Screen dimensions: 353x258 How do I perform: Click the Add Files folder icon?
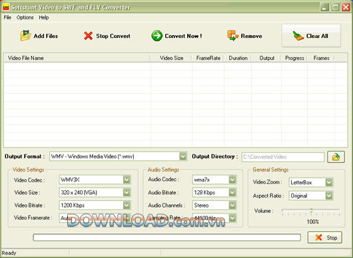coord(26,35)
